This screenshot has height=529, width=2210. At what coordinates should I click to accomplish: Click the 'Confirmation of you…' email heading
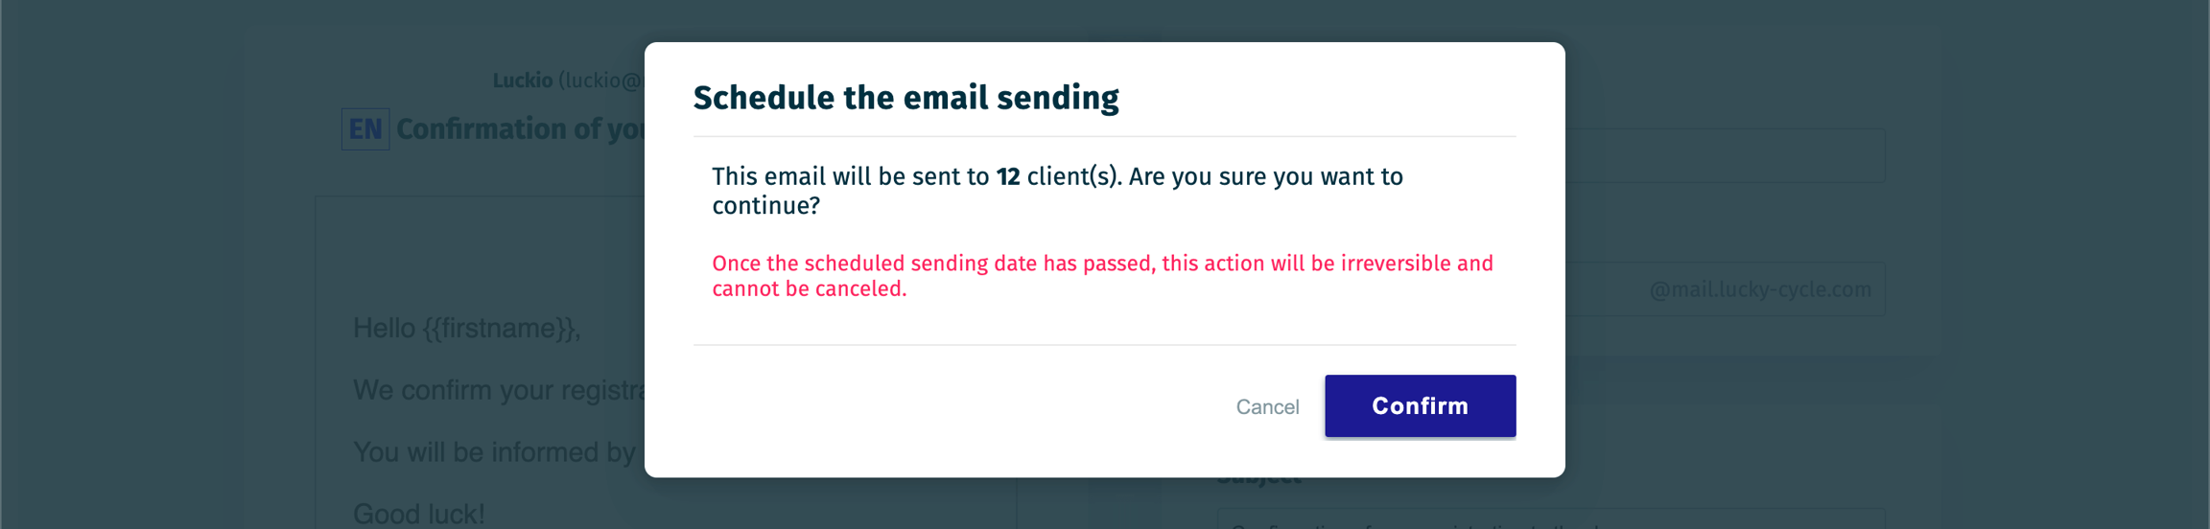pos(520,129)
